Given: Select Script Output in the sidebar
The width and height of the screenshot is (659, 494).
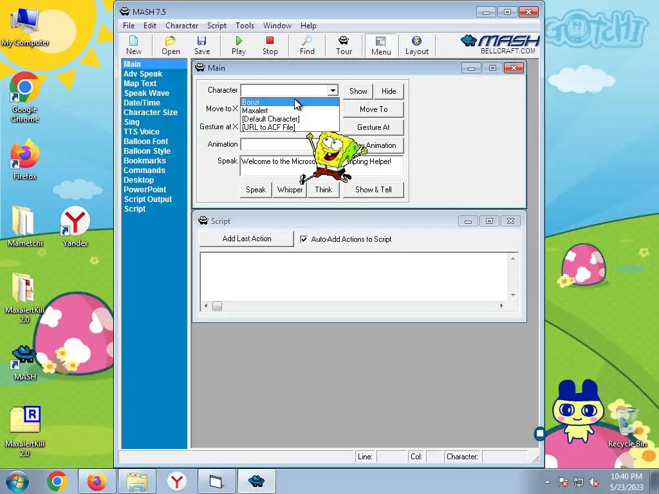Looking at the screenshot, I should point(148,199).
